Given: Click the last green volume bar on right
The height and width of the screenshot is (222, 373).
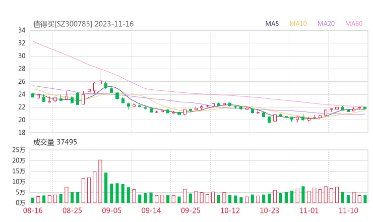Looking at the screenshot, I should [x=365, y=199].
